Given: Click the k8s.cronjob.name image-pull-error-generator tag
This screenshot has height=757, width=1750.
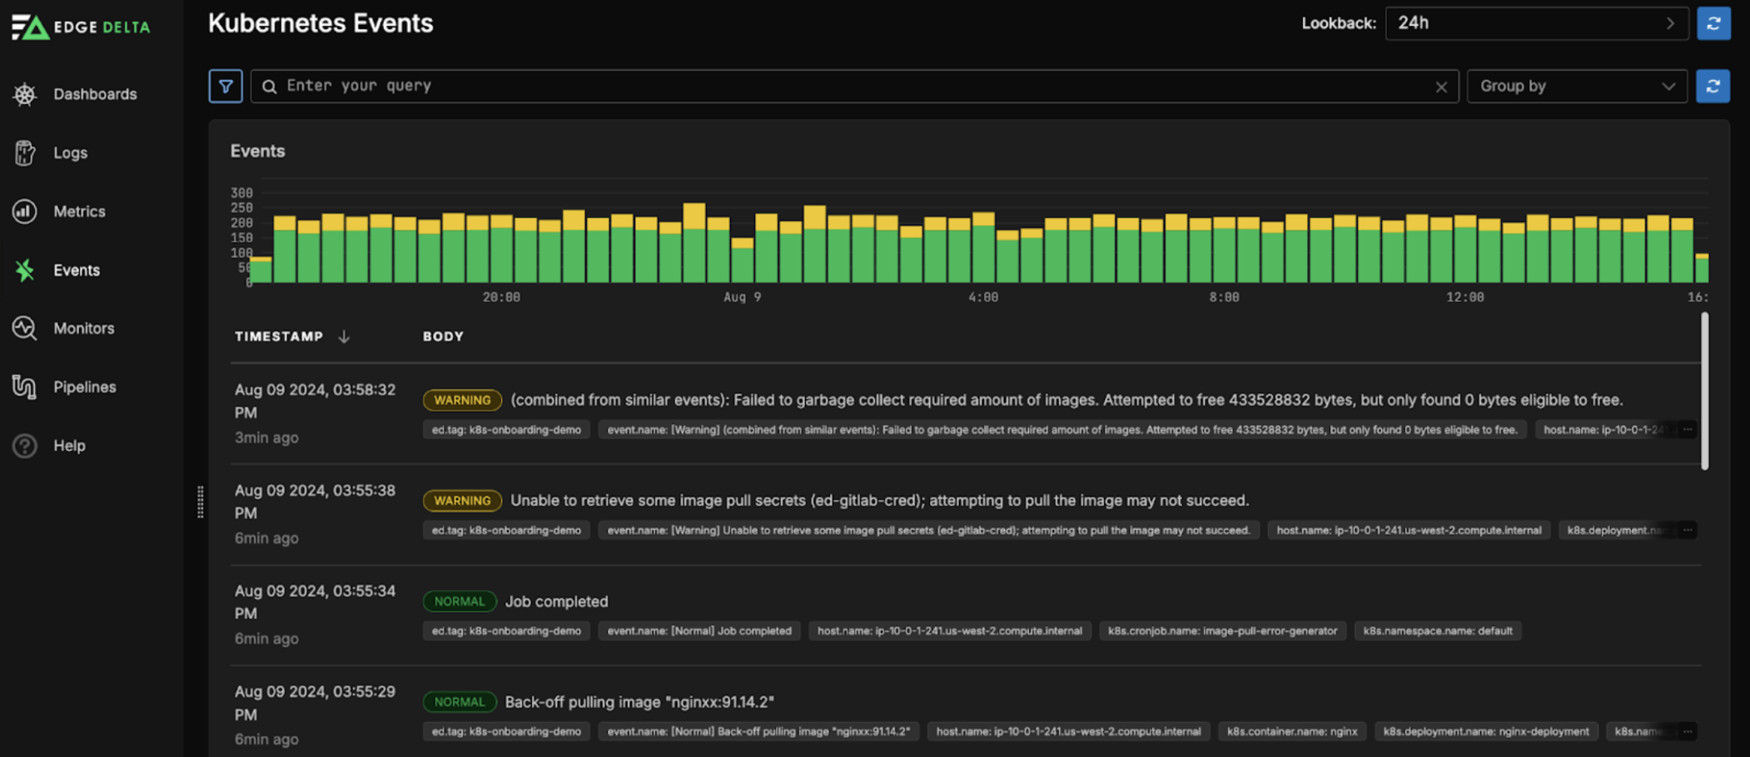Looking at the screenshot, I should coord(1222,631).
